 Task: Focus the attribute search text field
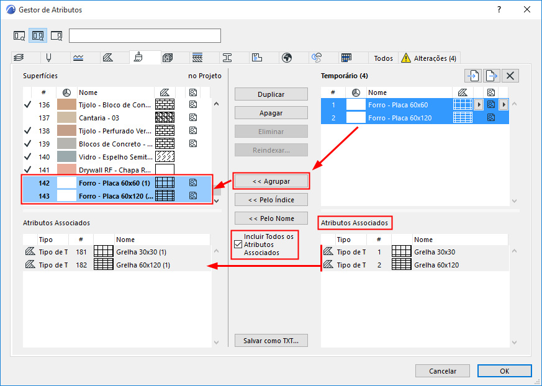coord(145,35)
